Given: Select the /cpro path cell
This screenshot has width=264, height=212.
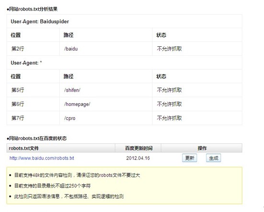Looking at the screenshot, I should tap(106, 118).
